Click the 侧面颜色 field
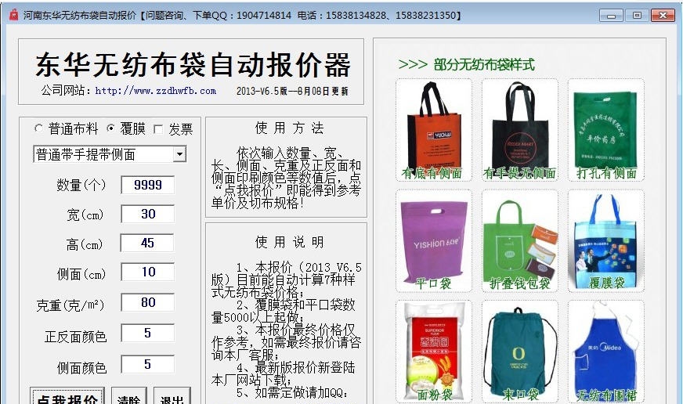This screenshot has width=683, height=404. tap(148, 364)
